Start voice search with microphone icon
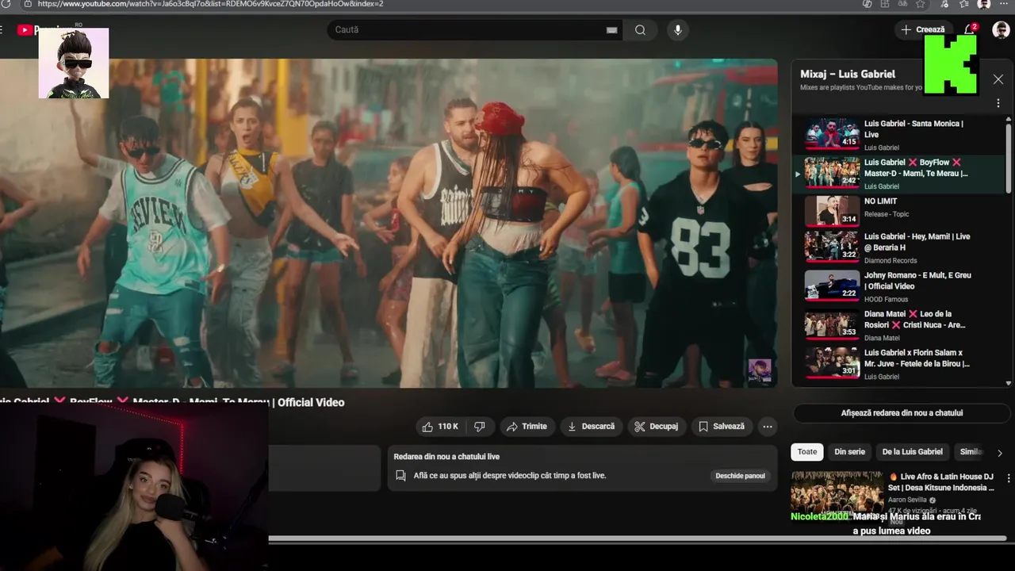This screenshot has width=1015, height=571. 677,30
